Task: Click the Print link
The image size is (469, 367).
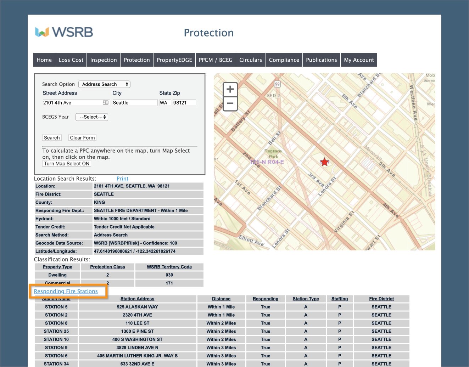Action: pos(122,179)
